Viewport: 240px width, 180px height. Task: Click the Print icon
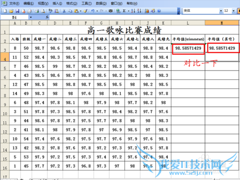coord(37,11)
